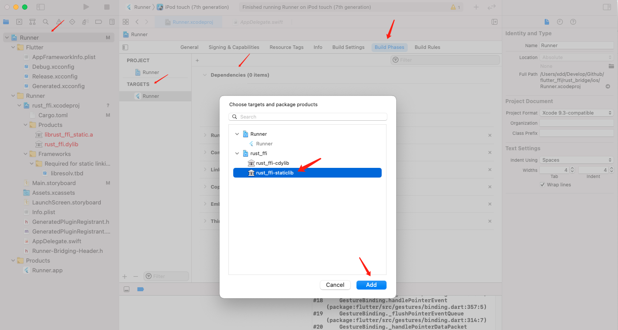Open the Location Absolute dropdown

[x=576, y=57]
